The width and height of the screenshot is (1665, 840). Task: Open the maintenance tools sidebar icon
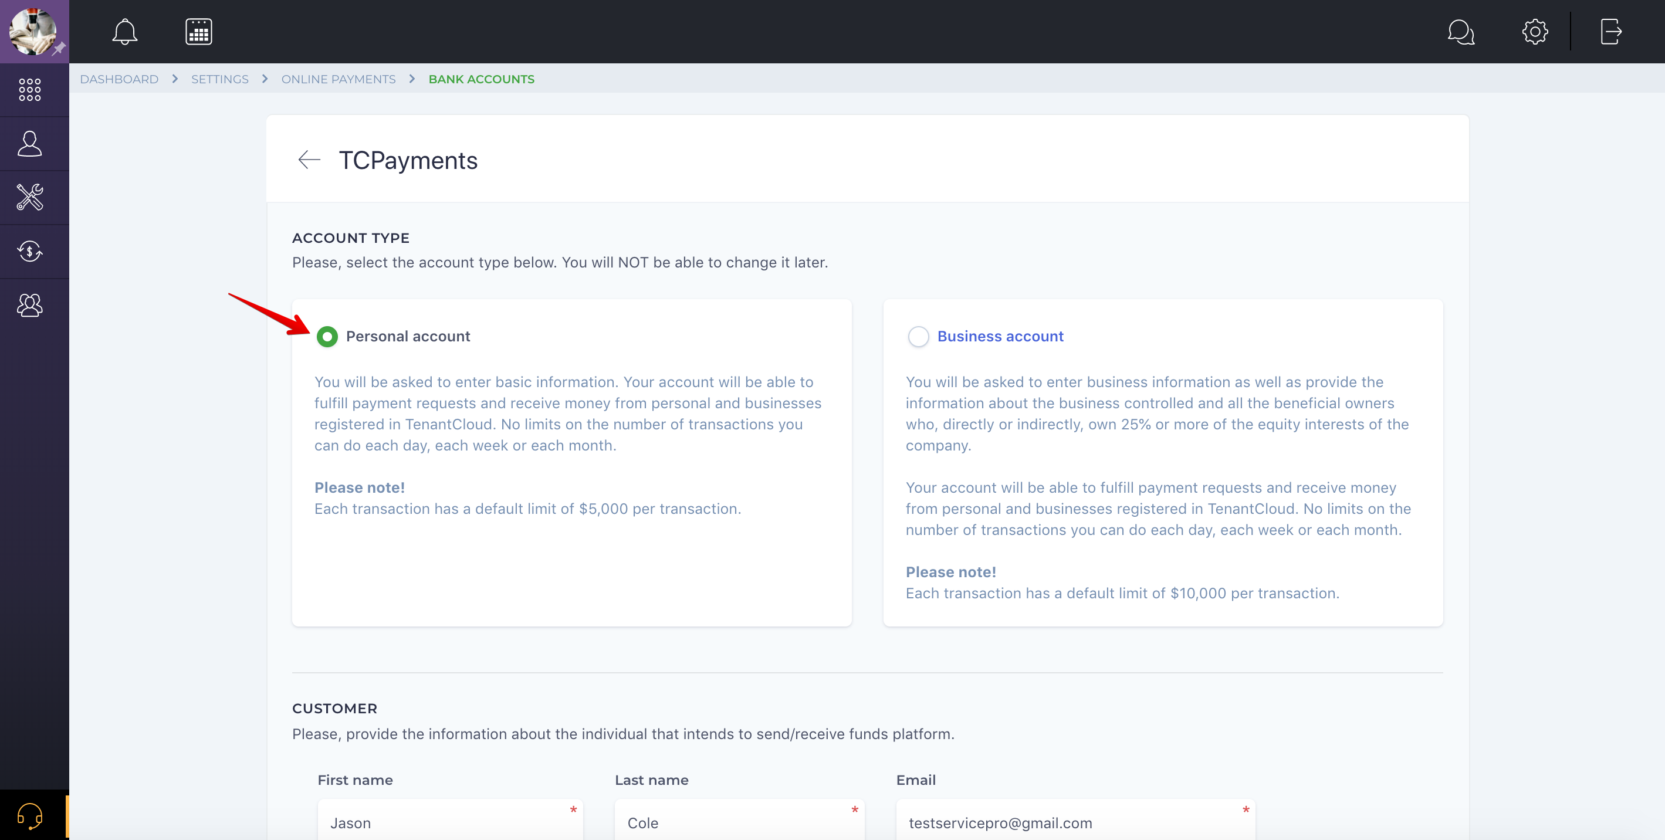pos(30,197)
